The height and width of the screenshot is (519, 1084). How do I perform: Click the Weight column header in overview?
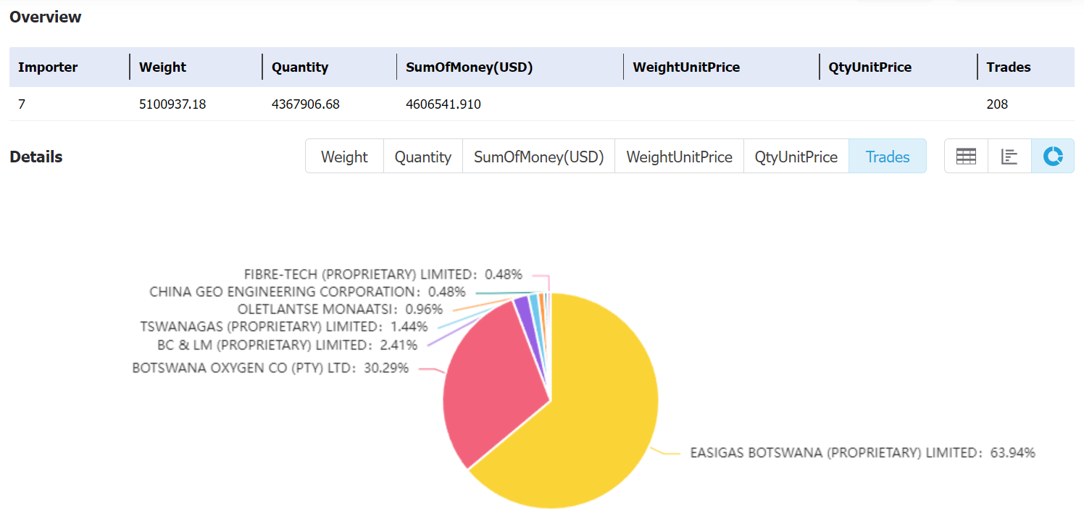pos(162,67)
